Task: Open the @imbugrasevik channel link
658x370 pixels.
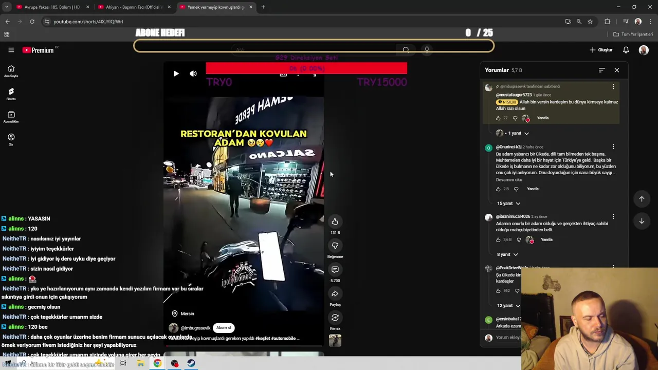Action: [x=195, y=328]
